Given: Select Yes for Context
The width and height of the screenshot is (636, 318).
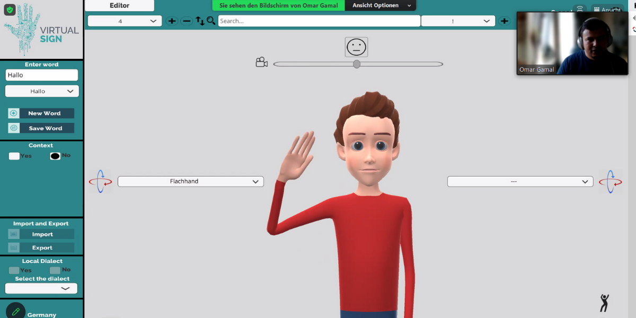Looking at the screenshot, I should [14, 156].
